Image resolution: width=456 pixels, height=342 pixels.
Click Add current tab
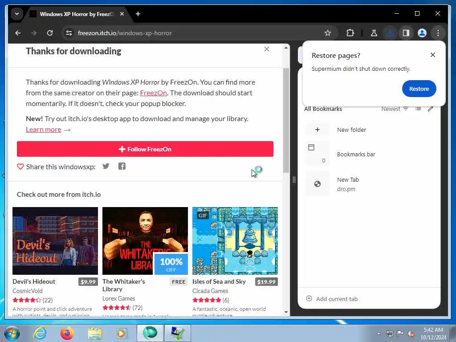(332, 299)
